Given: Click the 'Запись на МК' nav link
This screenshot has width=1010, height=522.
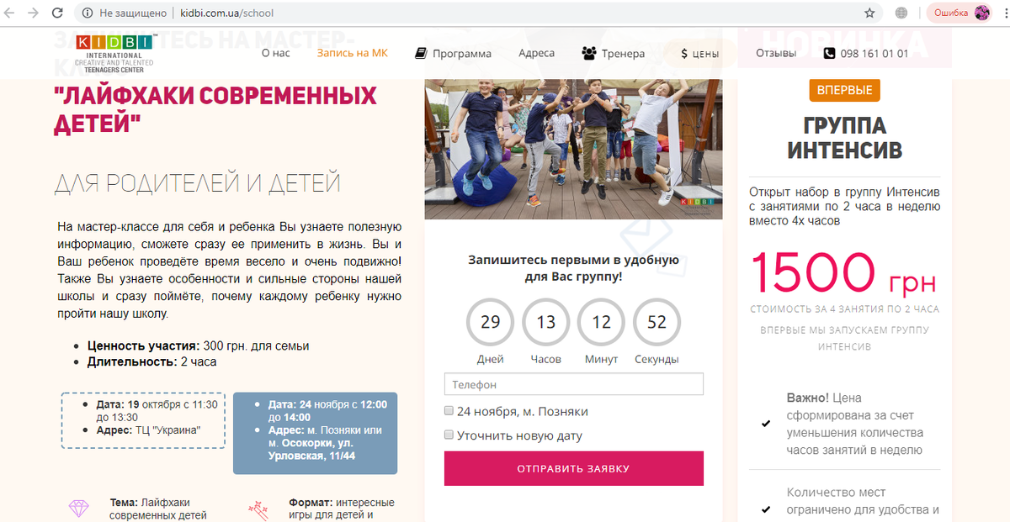Looking at the screenshot, I should [353, 53].
